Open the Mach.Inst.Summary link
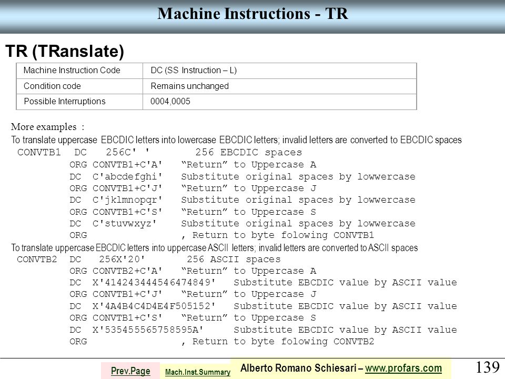The height and width of the screenshot is (379, 505). coord(198,372)
